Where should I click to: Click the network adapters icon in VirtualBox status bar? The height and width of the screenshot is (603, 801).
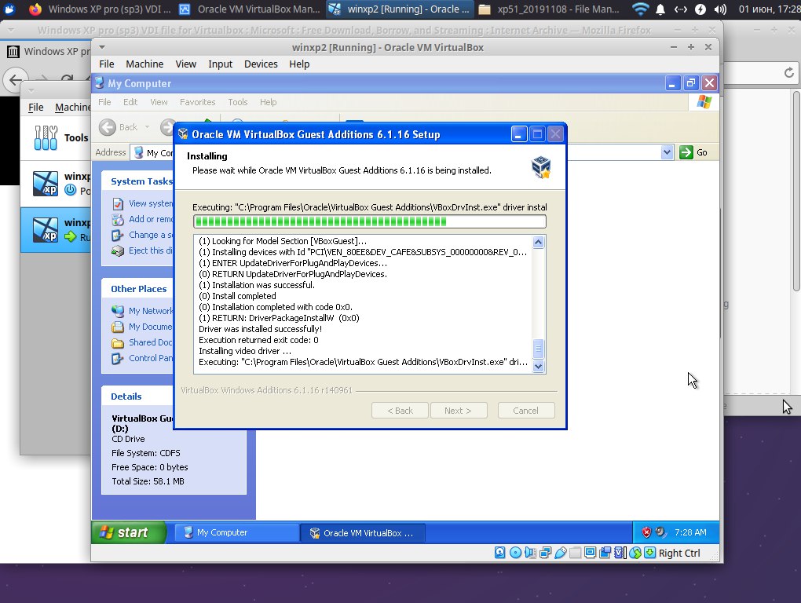(545, 553)
